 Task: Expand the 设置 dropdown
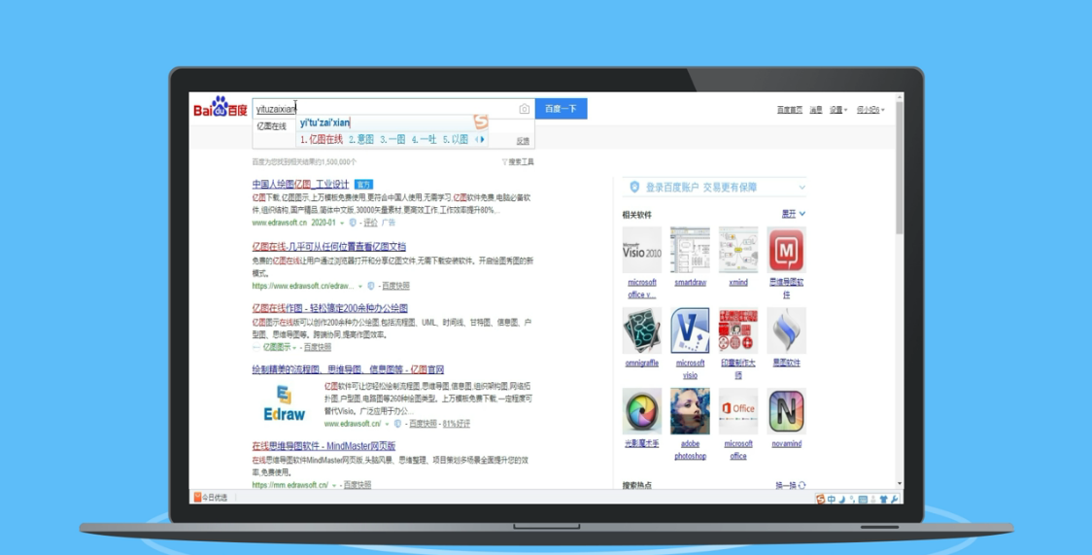[838, 109]
